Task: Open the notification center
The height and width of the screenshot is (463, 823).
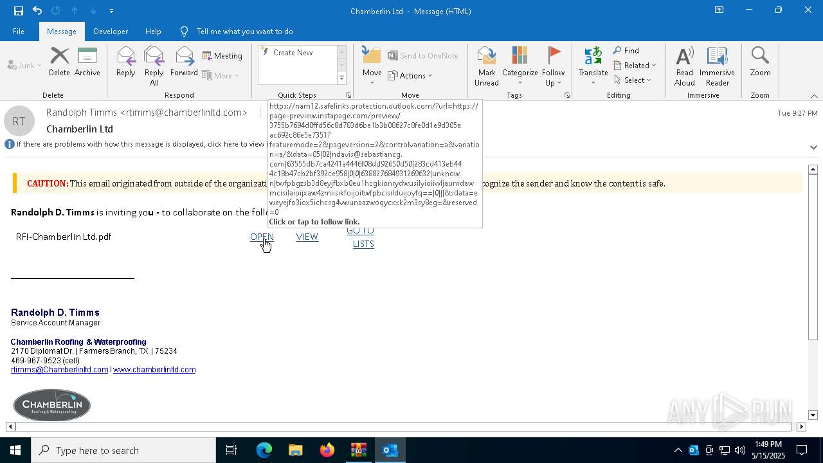Action: pos(802,450)
